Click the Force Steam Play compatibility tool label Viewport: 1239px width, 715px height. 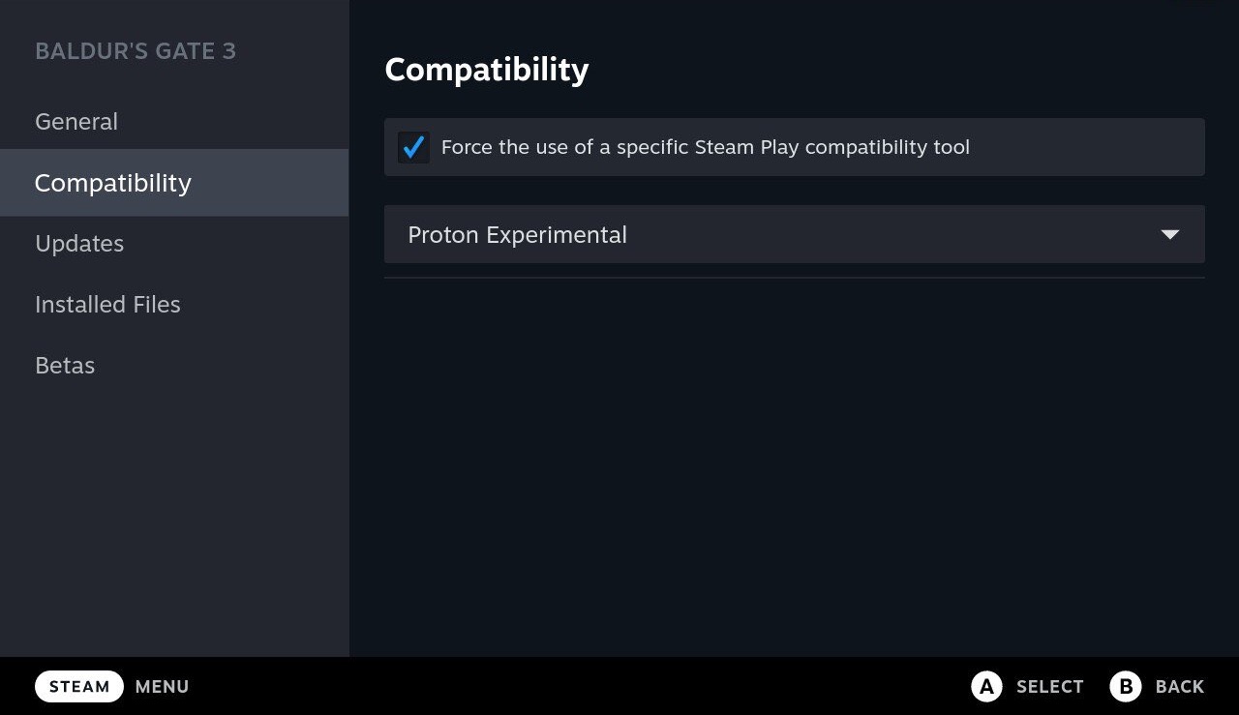(705, 147)
